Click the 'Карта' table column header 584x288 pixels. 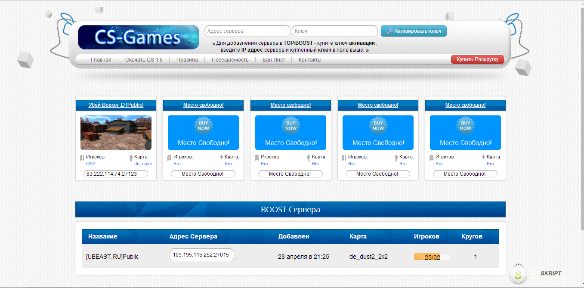(x=358, y=236)
